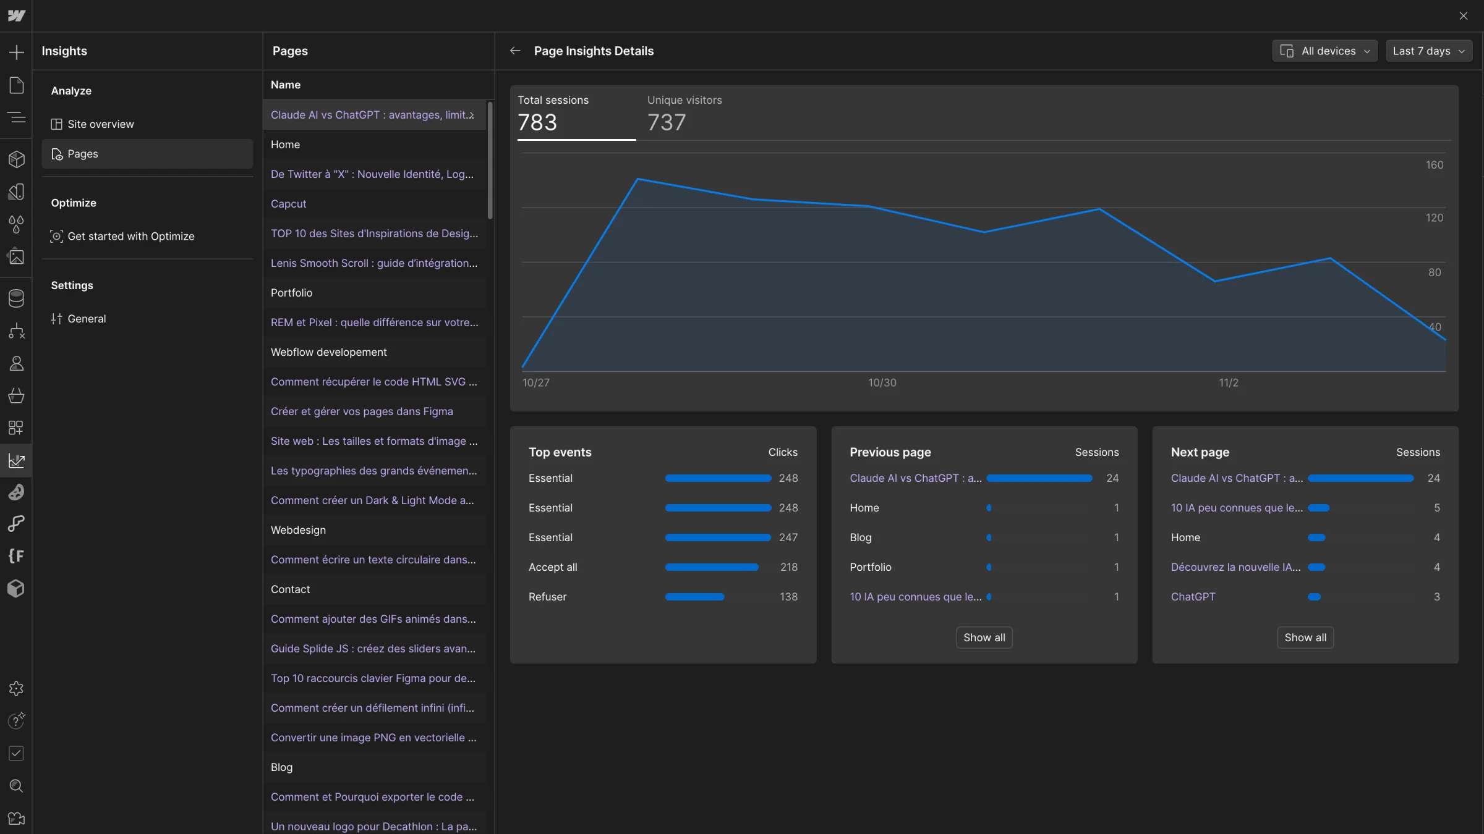Open Découvrez la nouvelle IA link
Viewport: 1484px width, 834px height.
tap(1235, 567)
